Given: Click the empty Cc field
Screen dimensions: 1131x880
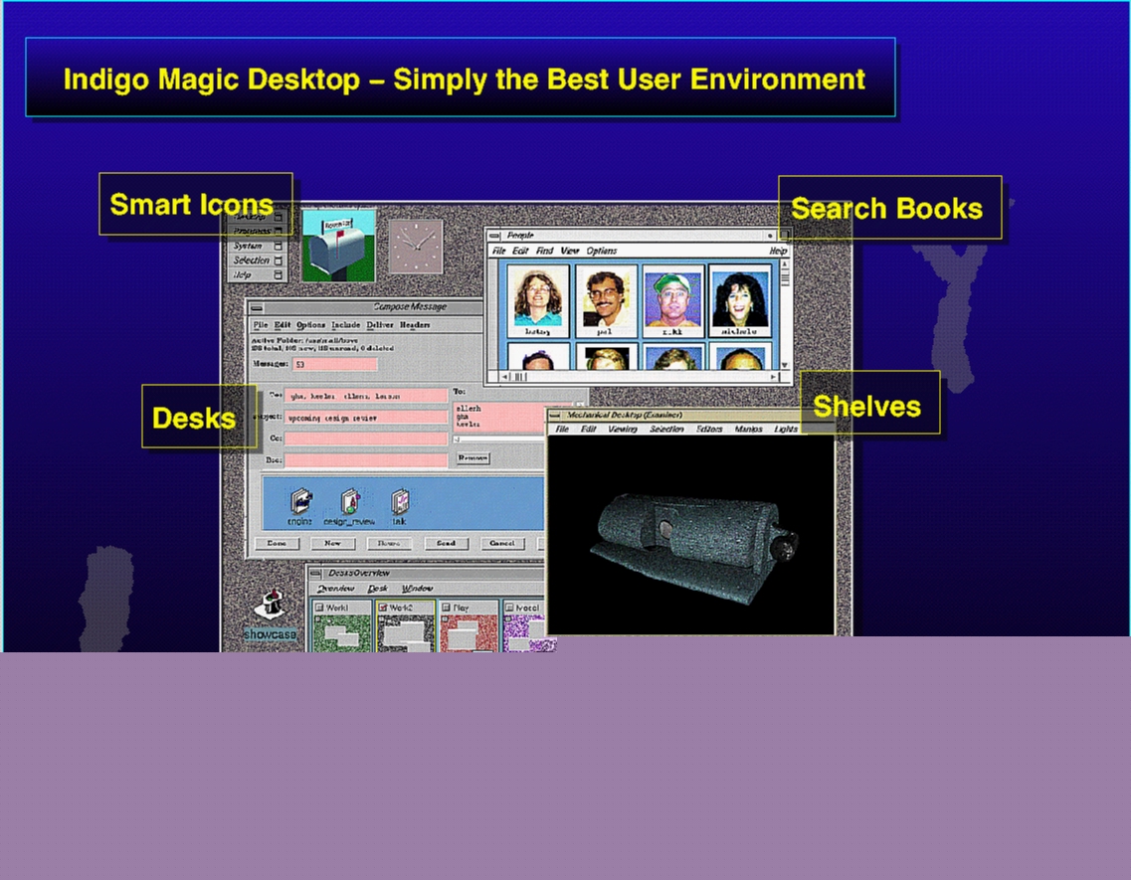Looking at the screenshot, I should click(366, 439).
